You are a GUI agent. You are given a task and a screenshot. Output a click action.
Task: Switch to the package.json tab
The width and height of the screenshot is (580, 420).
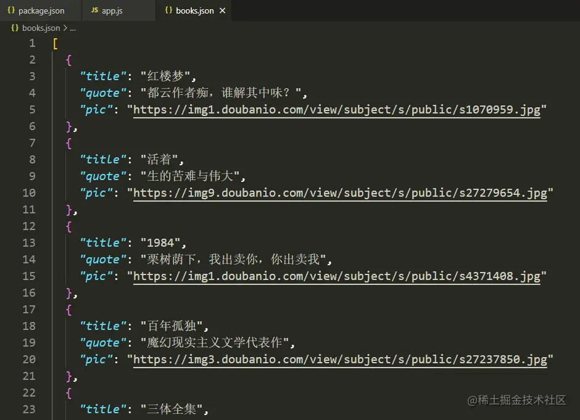41,10
